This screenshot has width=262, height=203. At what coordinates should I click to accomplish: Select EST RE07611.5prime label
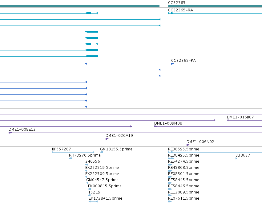(x=183, y=198)
